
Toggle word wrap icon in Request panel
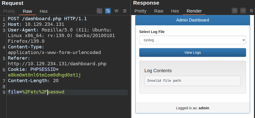click(x=108, y=11)
